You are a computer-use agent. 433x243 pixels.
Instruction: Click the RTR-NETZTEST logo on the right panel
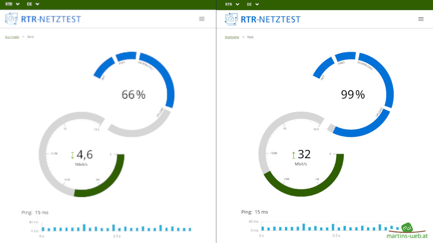tap(262, 19)
